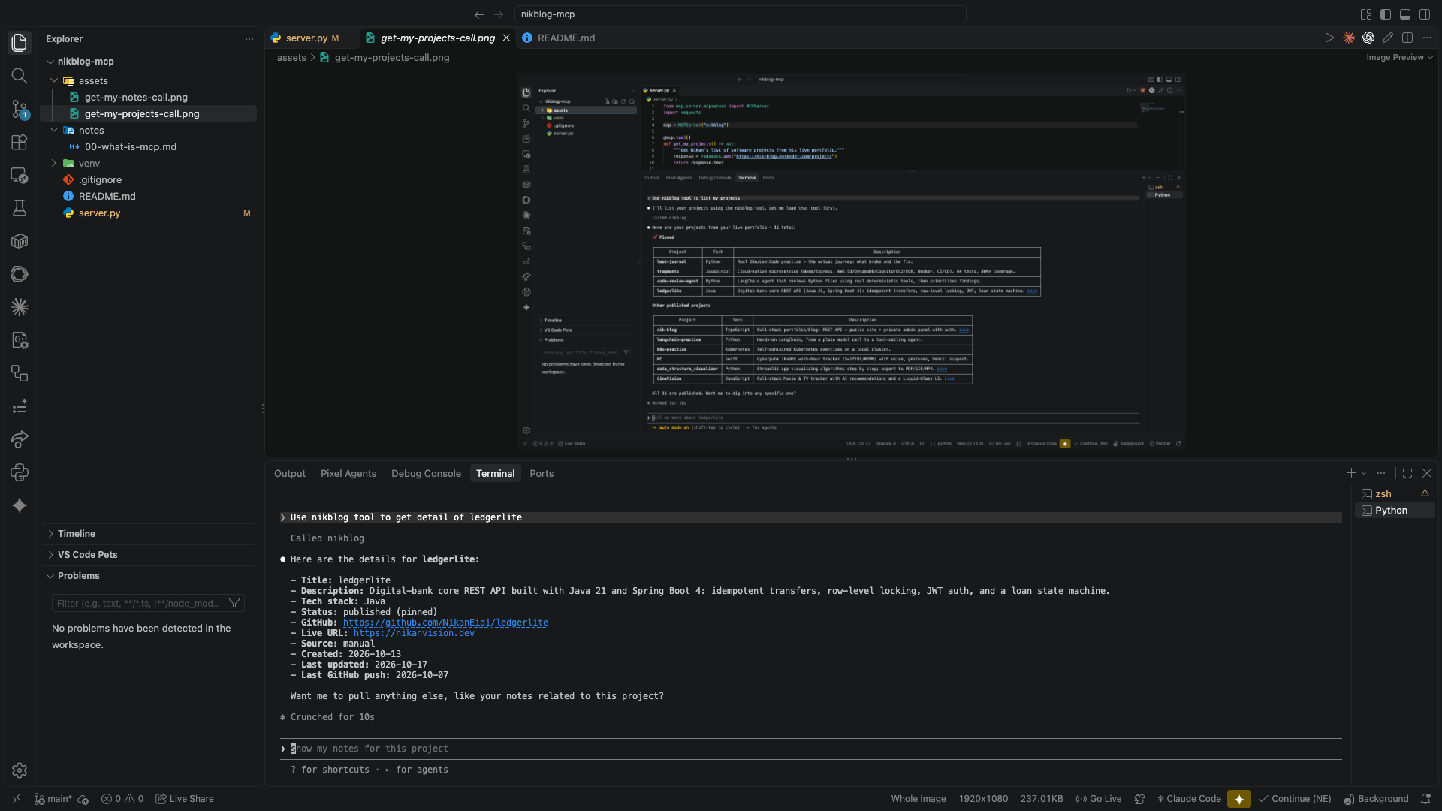
Task: Click the notifications bell in the status bar
Action: pyautogui.click(x=1425, y=799)
